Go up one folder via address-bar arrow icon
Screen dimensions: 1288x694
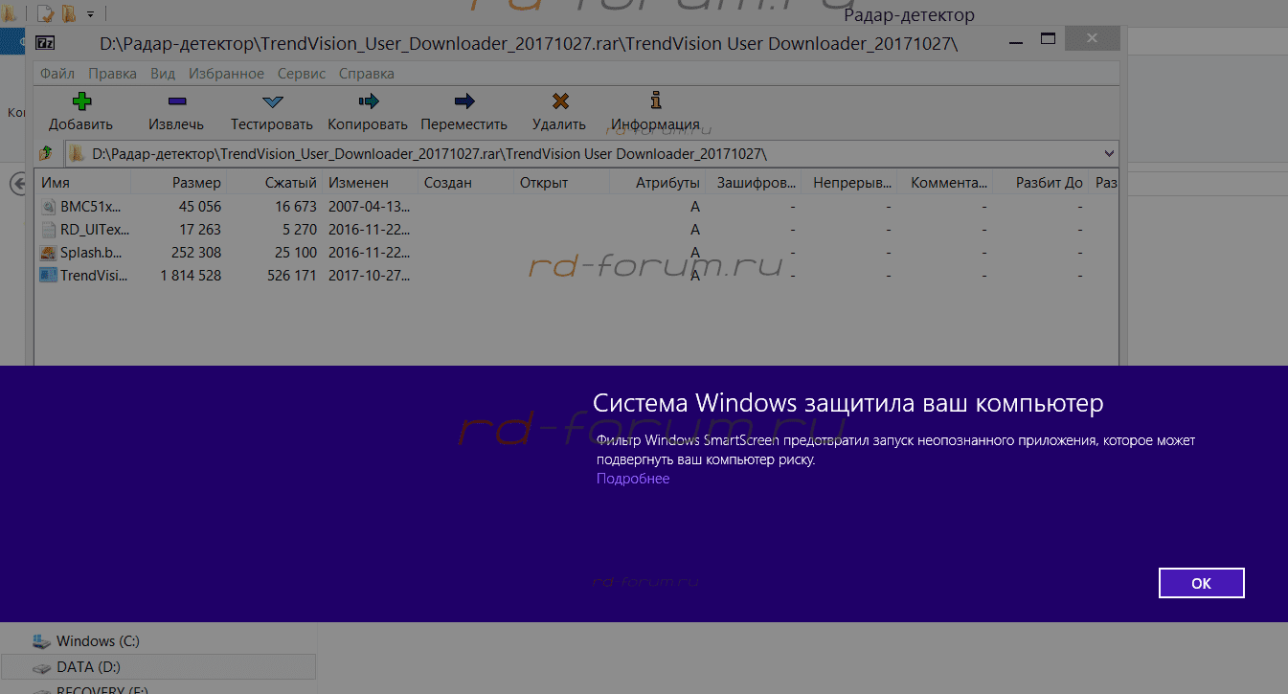(x=45, y=153)
